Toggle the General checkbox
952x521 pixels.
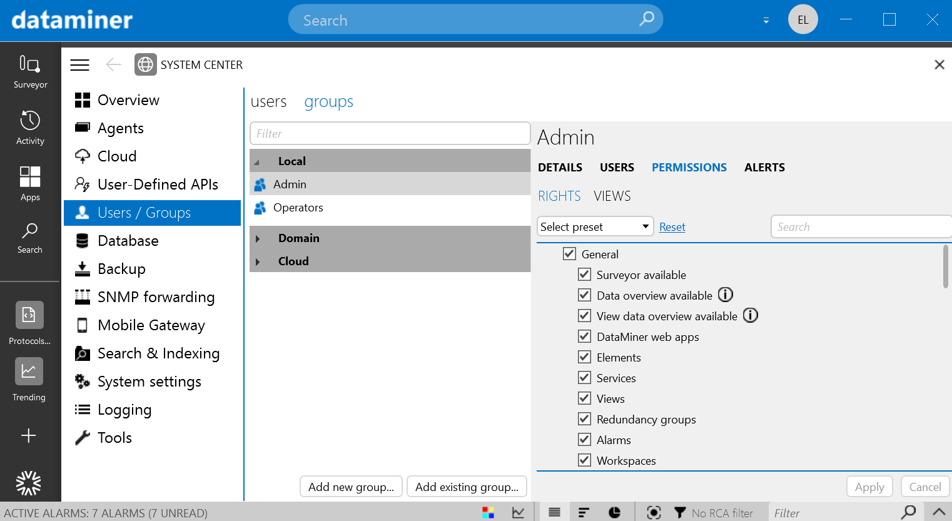pyautogui.click(x=569, y=253)
